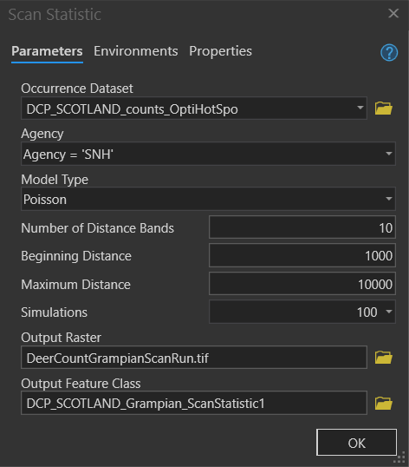This screenshot has width=409, height=467.
Task: Open the help icon for Scan Statistic
Action: point(389,52)
